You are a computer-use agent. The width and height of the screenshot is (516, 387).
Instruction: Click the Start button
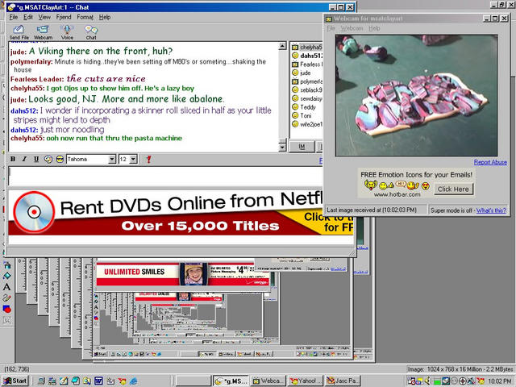[x=15, y=381]
